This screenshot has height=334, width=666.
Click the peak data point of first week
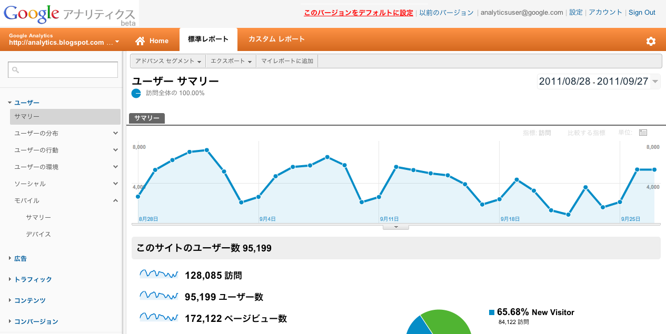click(207, 150)
